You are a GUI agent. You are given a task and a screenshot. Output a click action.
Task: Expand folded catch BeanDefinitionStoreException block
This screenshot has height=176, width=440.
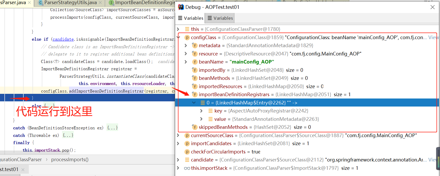pos(112,128)
